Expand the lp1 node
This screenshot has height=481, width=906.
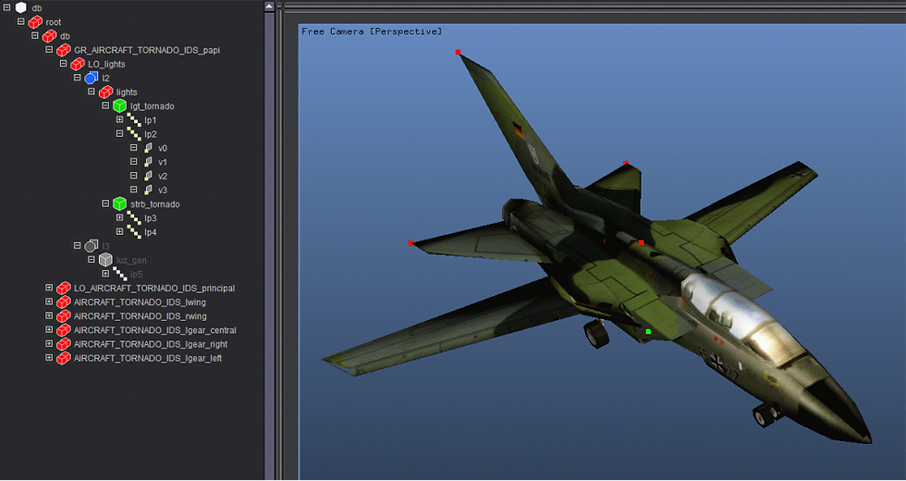pos(119,119)
